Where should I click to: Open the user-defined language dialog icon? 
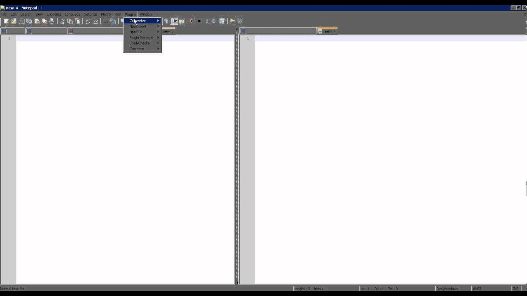click(182, 21)
